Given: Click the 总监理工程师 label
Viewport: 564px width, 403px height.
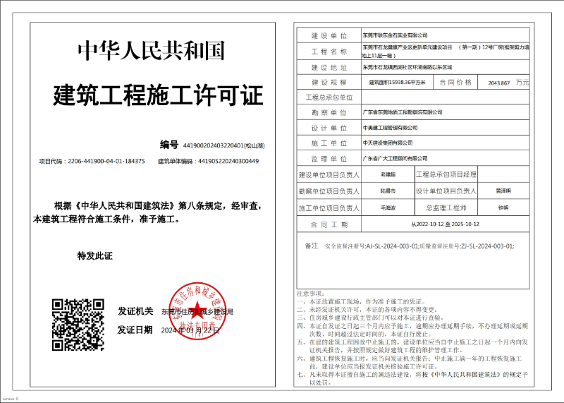Looking at the screenshot, I should coord(446,207).
